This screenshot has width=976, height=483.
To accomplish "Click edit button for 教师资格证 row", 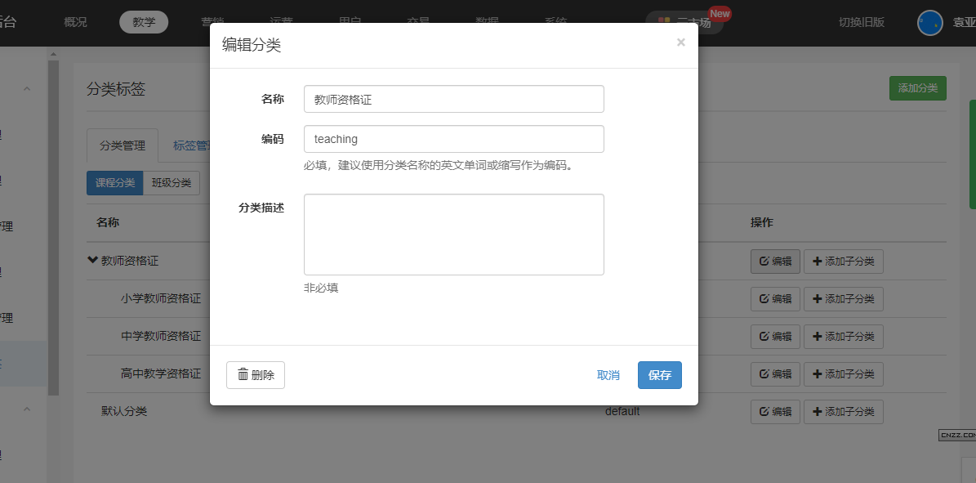I will click(775, 262).
